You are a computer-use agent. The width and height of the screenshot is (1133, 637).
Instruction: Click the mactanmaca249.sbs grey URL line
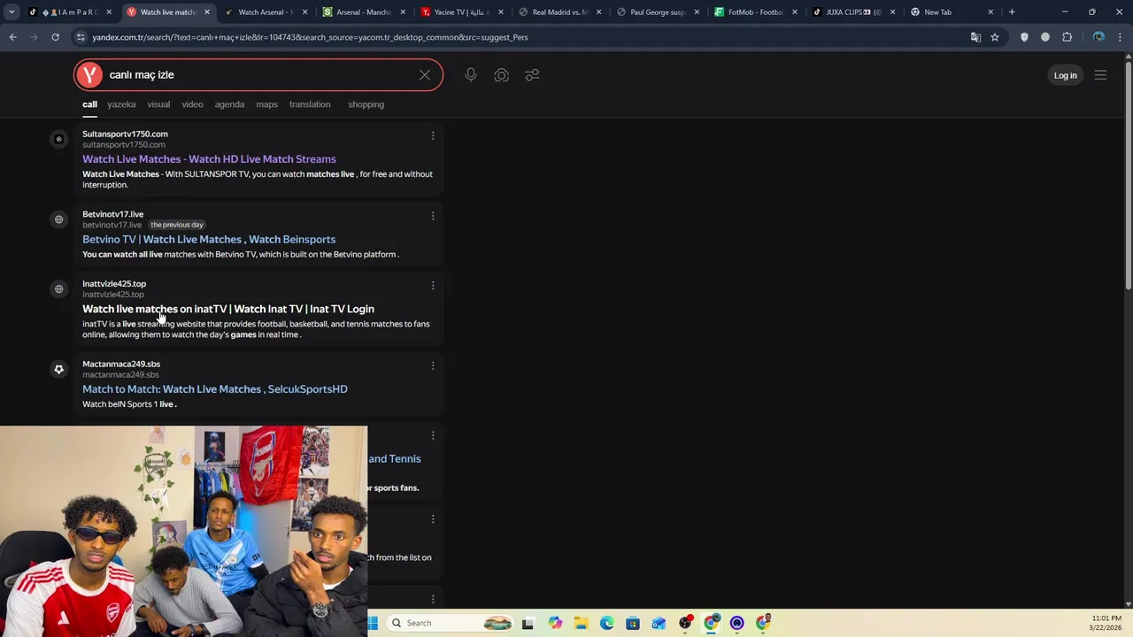[x=120, y=374]
